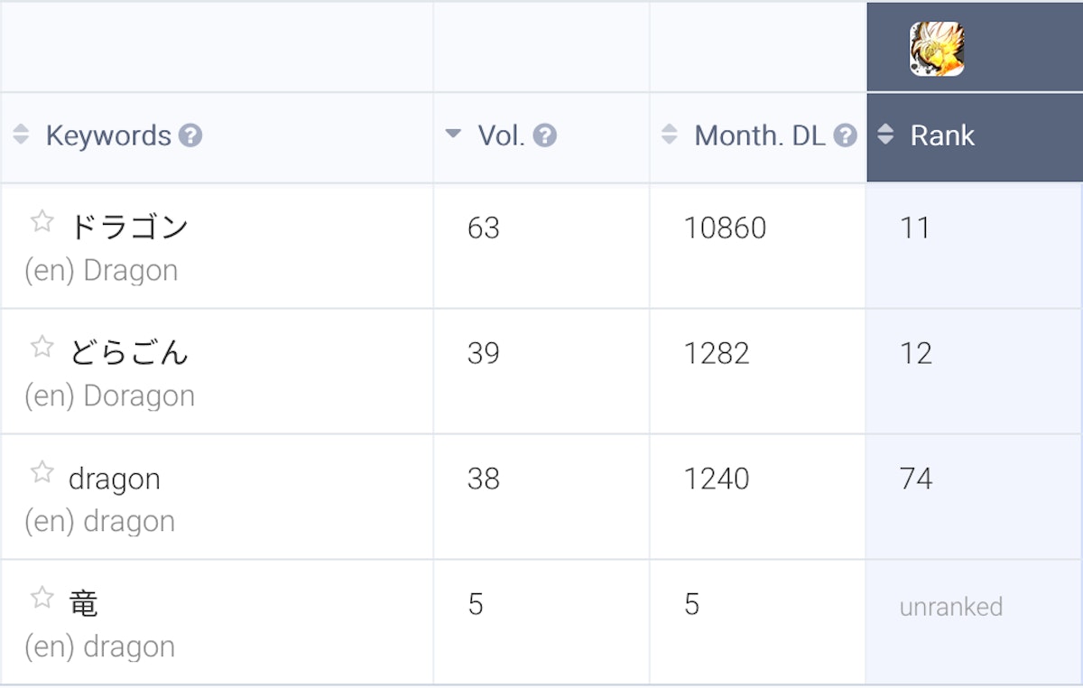Screen dimensions: 1083x688
Task: Click the Rank column header label
Action: tap(942, 136)
